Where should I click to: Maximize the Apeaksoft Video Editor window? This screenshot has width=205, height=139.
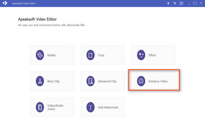[195, 3]
